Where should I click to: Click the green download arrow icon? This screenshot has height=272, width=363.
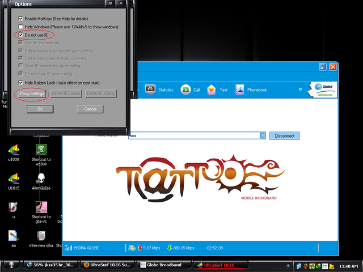(x=170, y=248)
